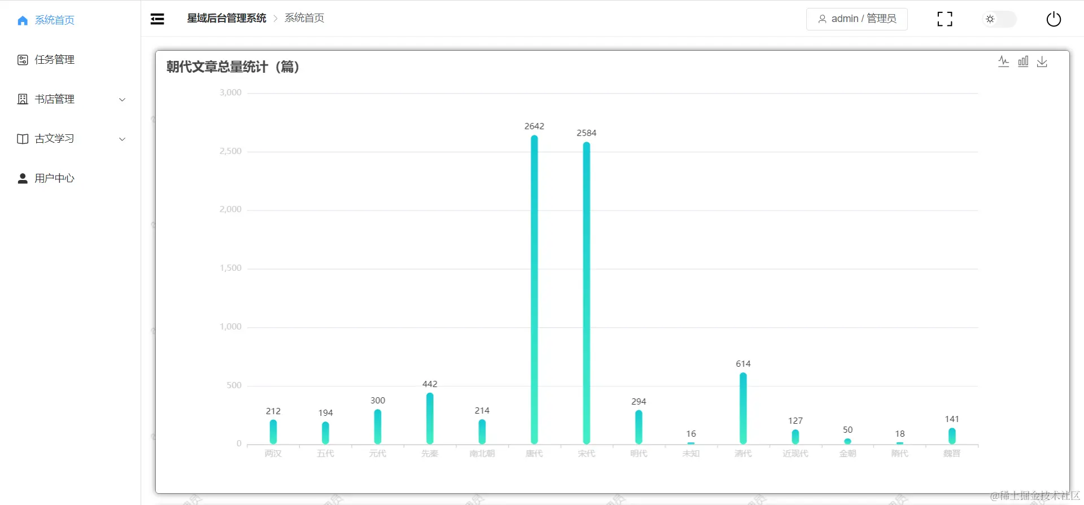The image size is (1084, 505).
Task: Click the 近现代 bar labeled 127
Action: [795, 437]
